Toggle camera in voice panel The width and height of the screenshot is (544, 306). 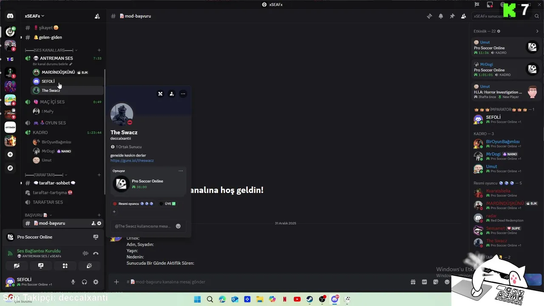(x=17, y=266)
